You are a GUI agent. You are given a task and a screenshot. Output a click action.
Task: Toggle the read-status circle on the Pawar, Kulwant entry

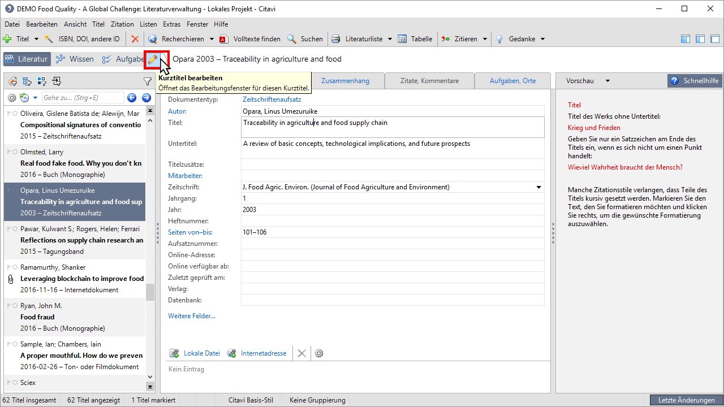14,229
